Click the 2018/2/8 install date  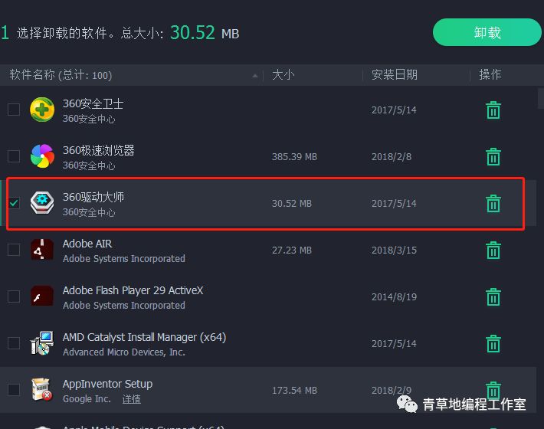pos(392,157)
